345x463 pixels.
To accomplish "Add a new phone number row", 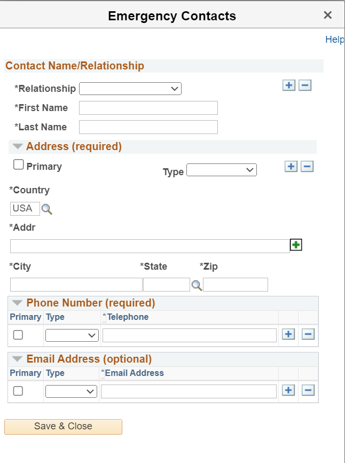I will coord(288,334).
